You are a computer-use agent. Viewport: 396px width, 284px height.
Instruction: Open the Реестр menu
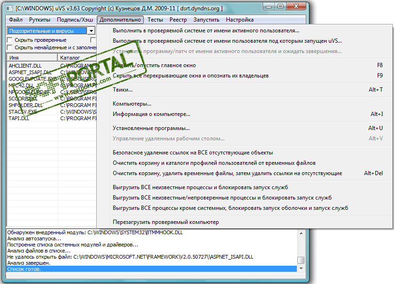(178, 20)
